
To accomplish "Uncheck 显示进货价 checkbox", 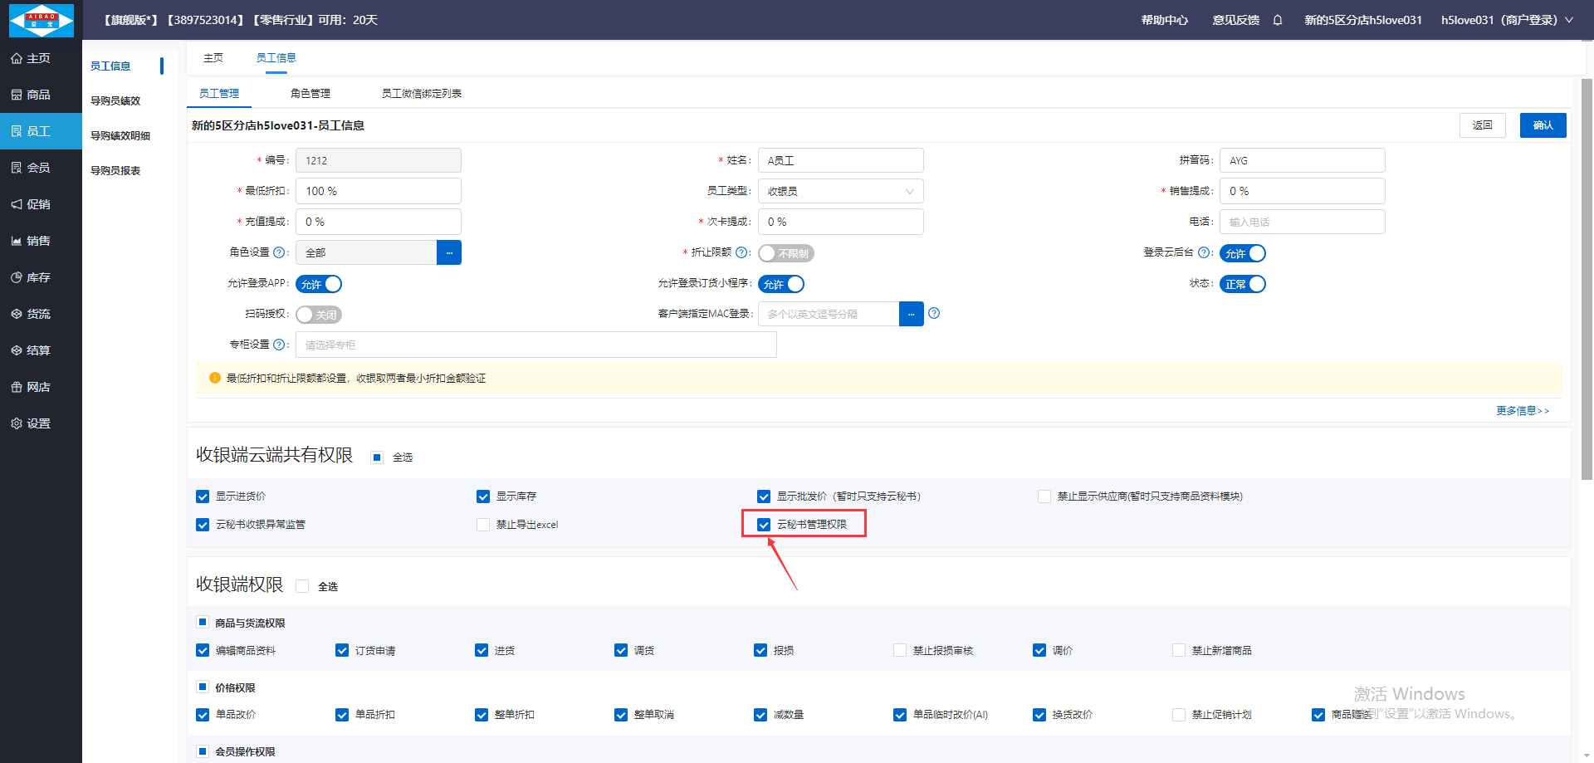I will pos(203,496).
